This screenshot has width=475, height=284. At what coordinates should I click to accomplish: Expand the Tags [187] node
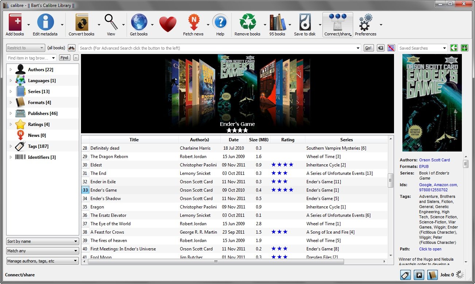[x=11, y=146]
